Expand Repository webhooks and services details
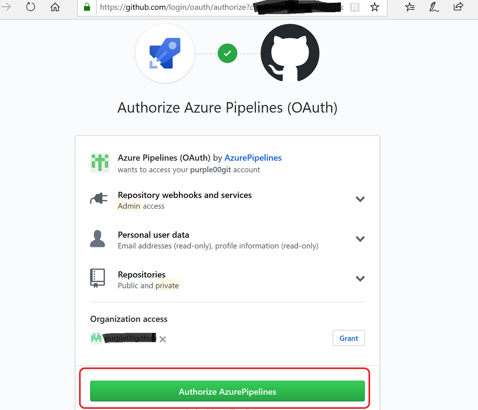 tap(360, 199)
